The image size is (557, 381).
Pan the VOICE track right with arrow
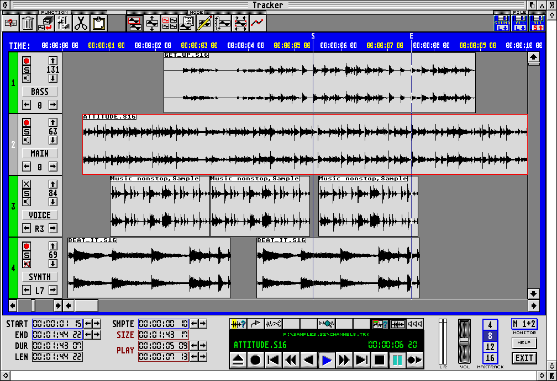tap(53, 228)
